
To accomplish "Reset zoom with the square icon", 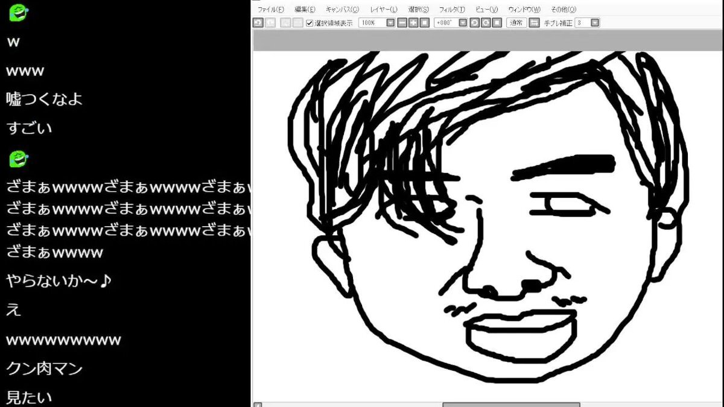I will 425,23.
